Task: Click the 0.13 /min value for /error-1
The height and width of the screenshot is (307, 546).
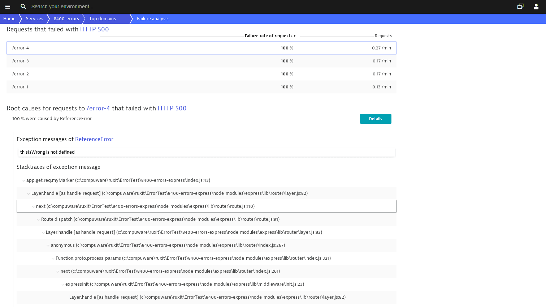Action: click(x=382, y=87)
